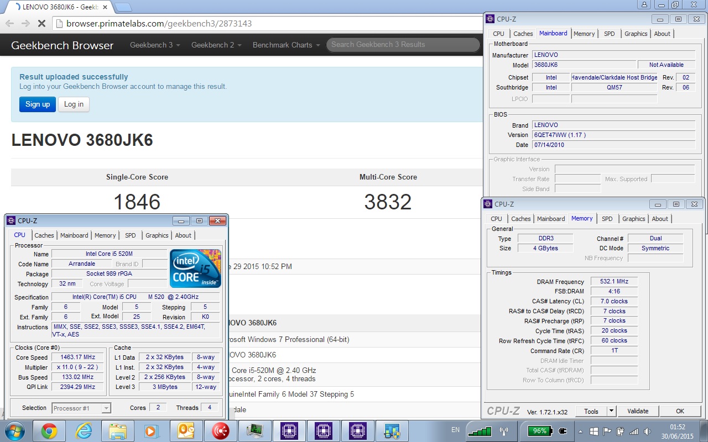The height and width of the screenshot is (442, 708).
Task: Open the green monitor app in the taskbar
Action: (254, 430)
